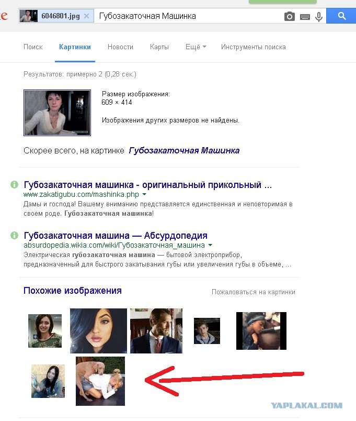Expand dropdown arrow after zakatigubu.com URL

(144, 194)
